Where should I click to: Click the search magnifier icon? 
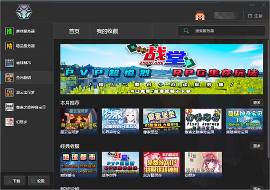click(186, 31)
